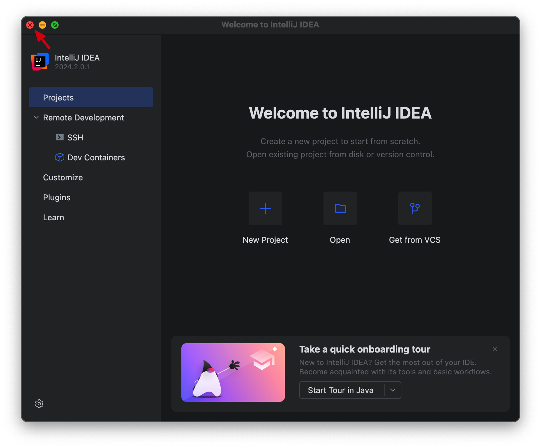Select the Projects tab
541x448 pixels.
tap(91, 97)
